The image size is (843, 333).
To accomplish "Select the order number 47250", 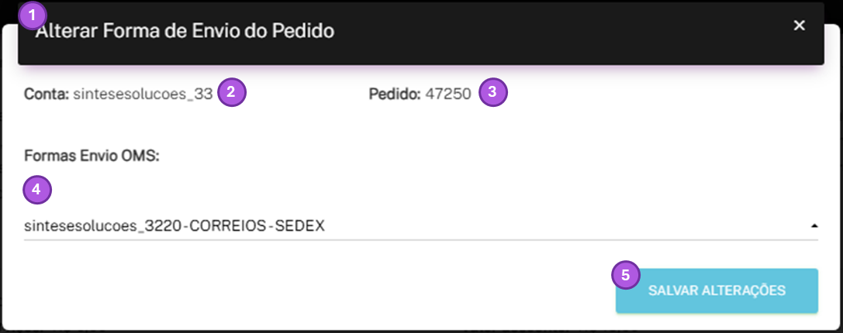I will tap(447, 94).
